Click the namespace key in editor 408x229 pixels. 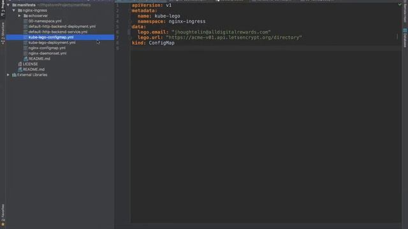click(152, 22)
